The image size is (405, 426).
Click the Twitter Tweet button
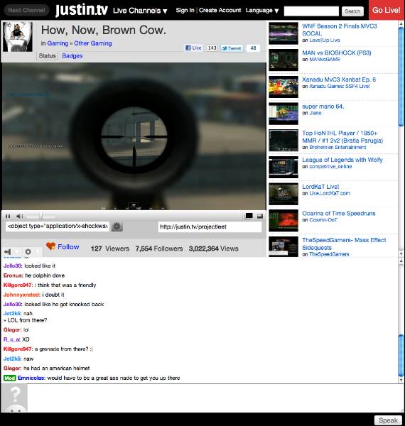pos(232,48)
